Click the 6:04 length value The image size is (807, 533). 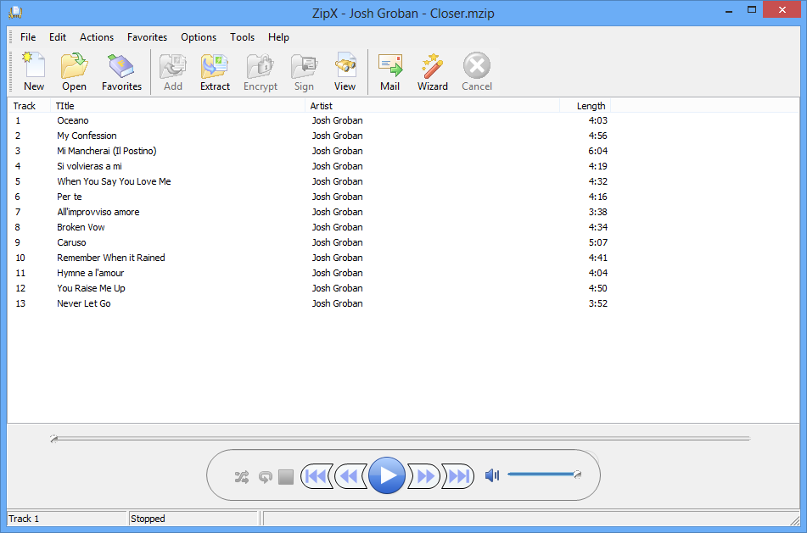coord(597,151)
